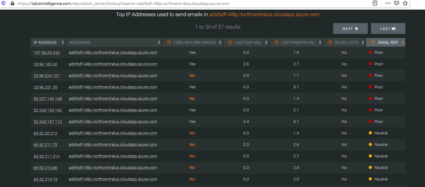Select last month volume 2.6 value
This screenshot has height=187, width=425.
296,145
